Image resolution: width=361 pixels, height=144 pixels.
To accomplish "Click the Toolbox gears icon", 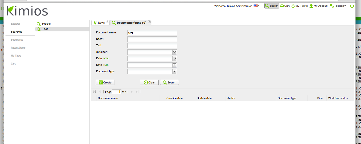I will tap(331, 5).
